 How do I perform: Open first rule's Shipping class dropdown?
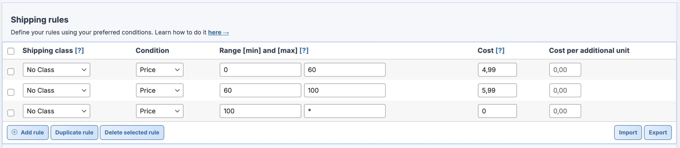point(56,70)
